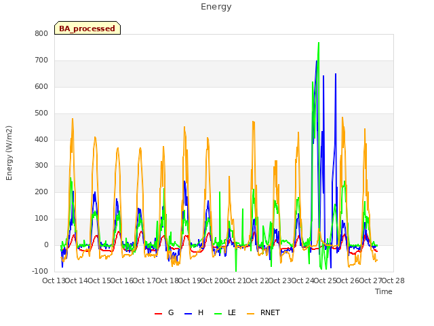The image size is (434, 326).
Task: Click the Oct 24 x-axis date label
Action: click(x=302, y=280)
